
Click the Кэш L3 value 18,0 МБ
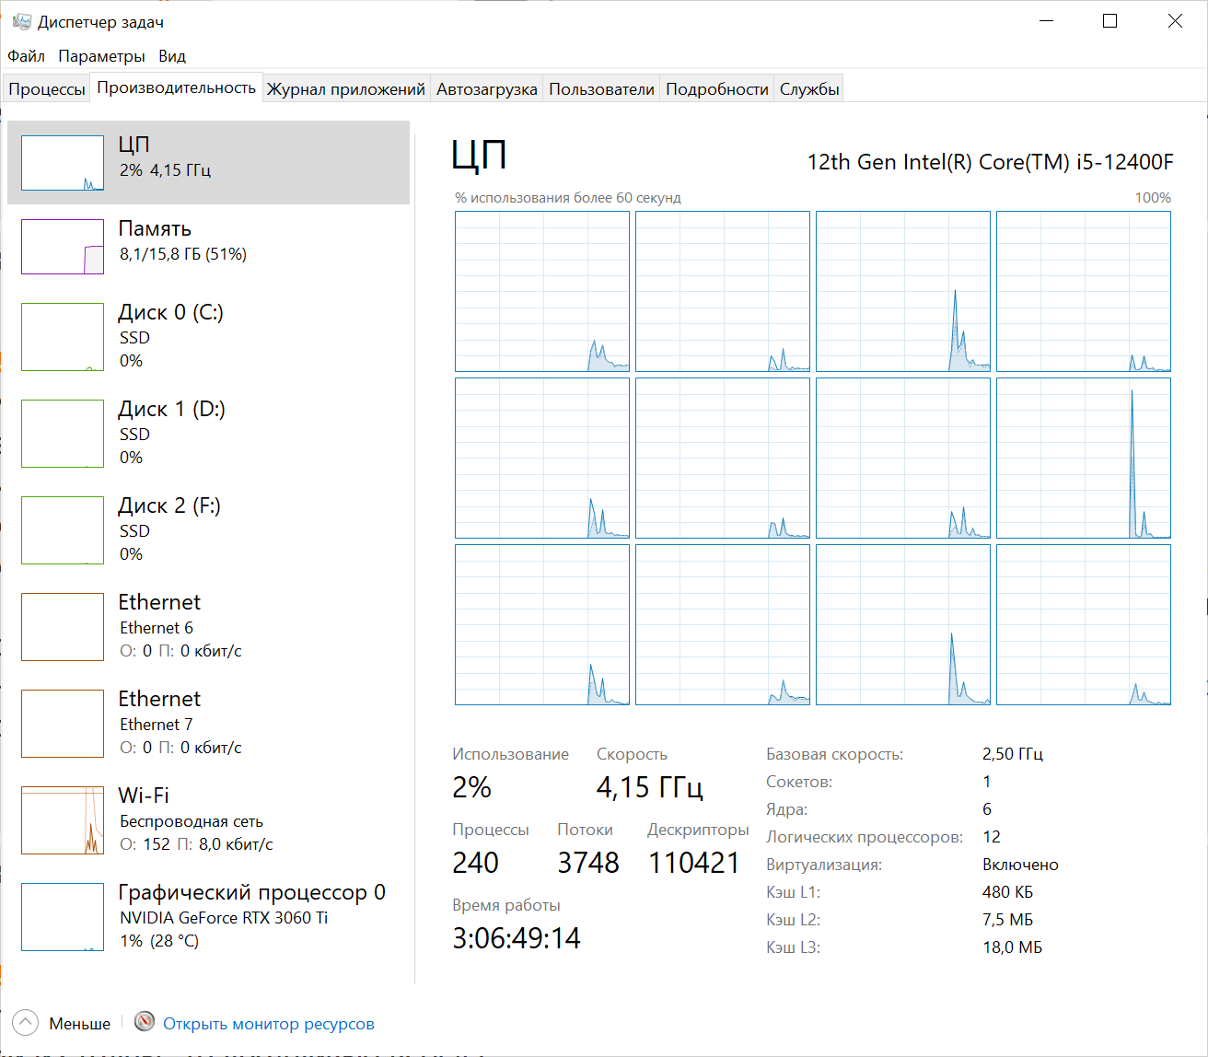click(1013, 947)
